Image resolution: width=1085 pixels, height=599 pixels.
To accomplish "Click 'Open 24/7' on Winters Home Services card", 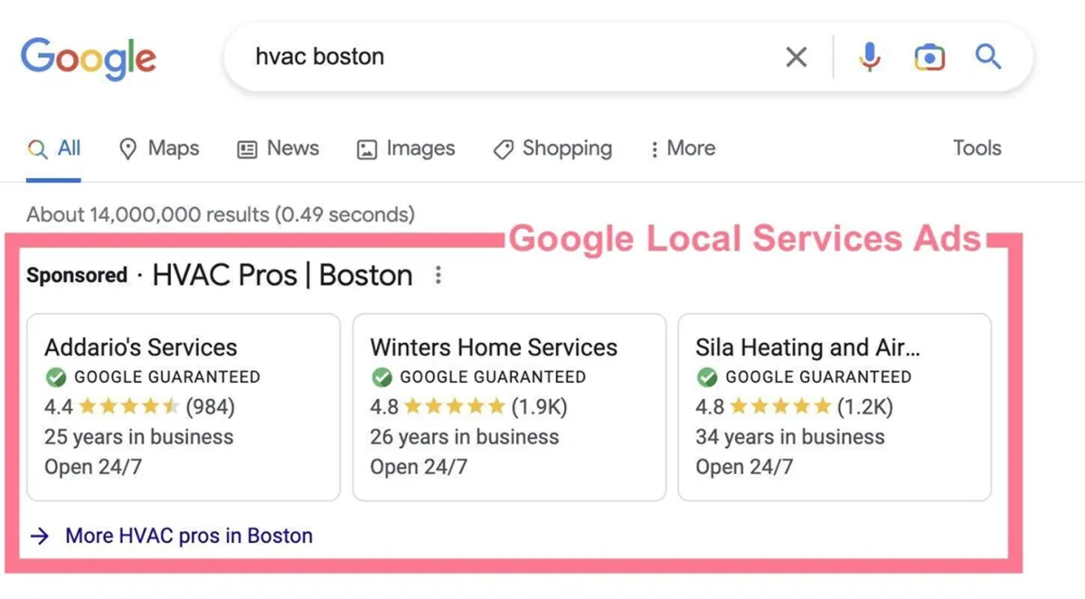I will click(x=419, y=468).
